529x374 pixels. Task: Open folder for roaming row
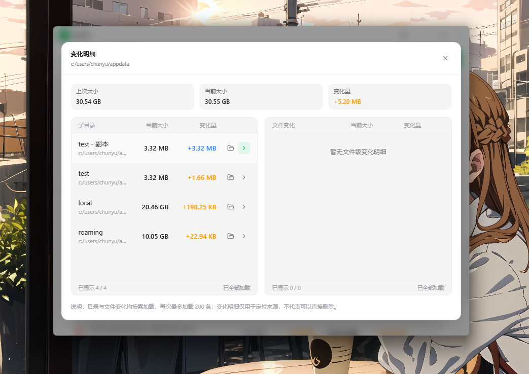(x=230, y=236)
